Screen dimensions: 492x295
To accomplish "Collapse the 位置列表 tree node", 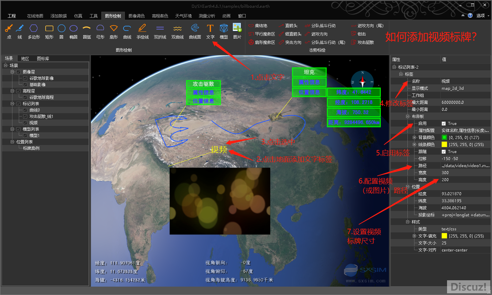I will click(12, 142).
